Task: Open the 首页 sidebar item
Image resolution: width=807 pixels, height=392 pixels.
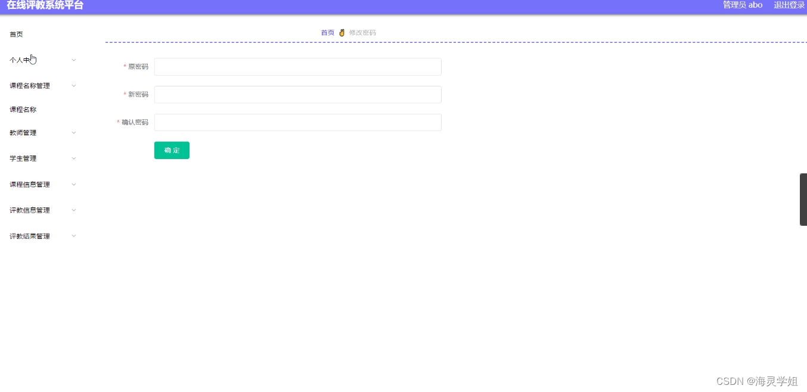Action: [15, 34]
